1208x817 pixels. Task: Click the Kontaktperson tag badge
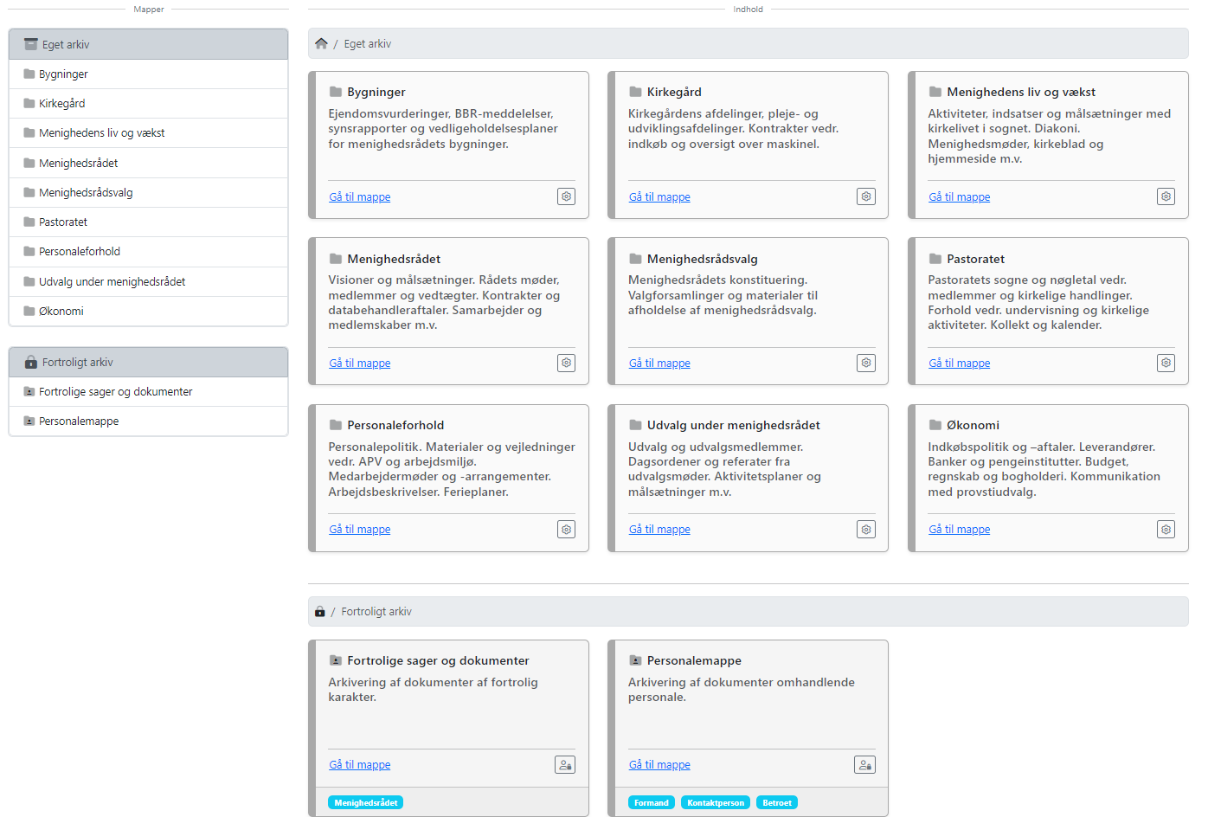coord(716,802)
